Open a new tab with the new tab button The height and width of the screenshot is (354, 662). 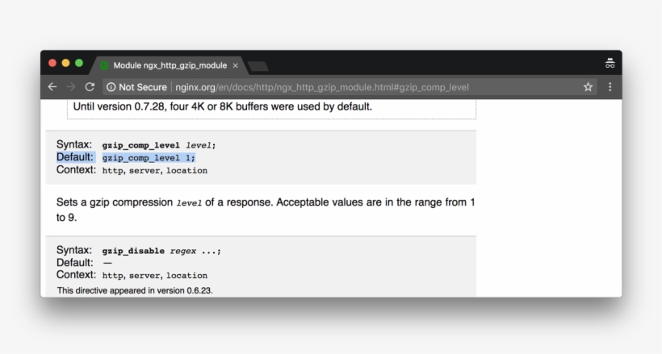(258, 65)
